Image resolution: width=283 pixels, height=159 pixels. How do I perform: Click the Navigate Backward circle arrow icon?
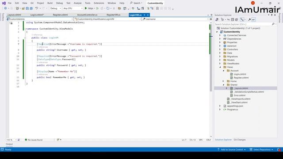click(5, 8)
